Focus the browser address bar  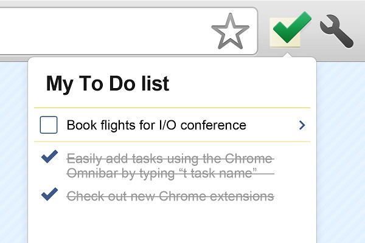pyautogui.click(x=103, y=30)
